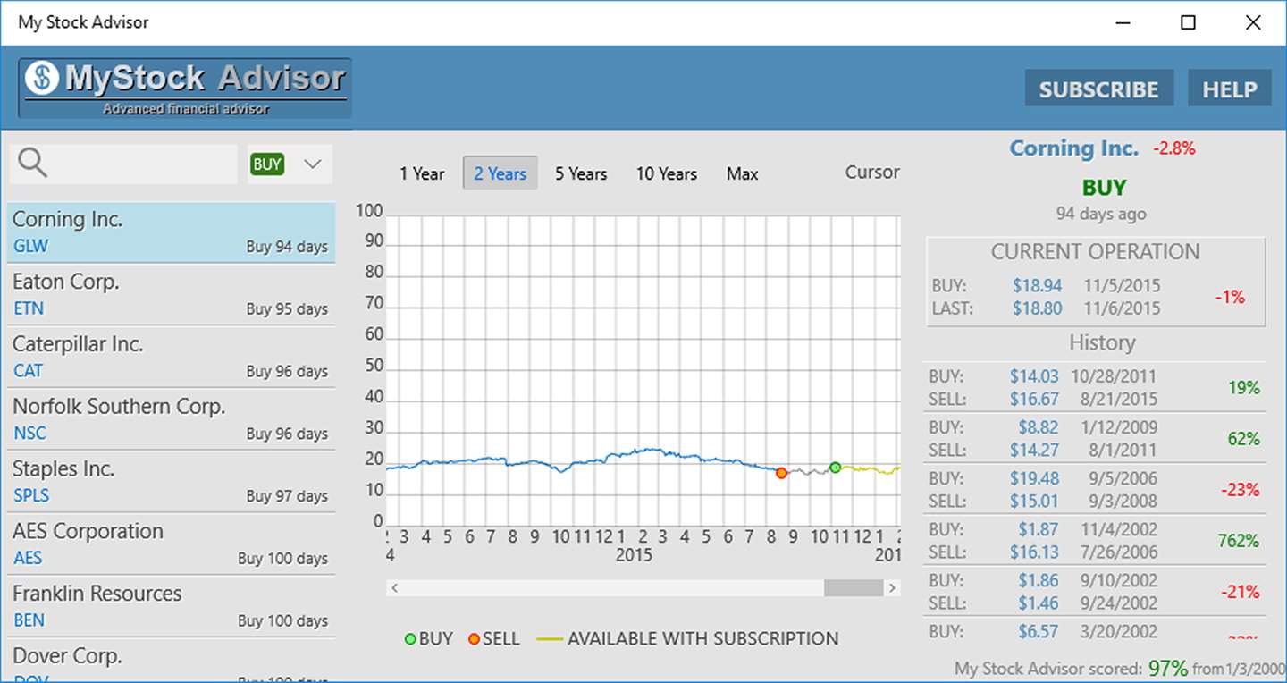Select Franklin Resources stock entry
1287x683 pixels.
pyautogui.click(x=171, y=606)
